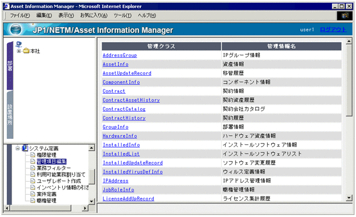The image size is (356, 217).
Task: Open the LicenseAddUpRecord link
Action: (x=128, y=199)
